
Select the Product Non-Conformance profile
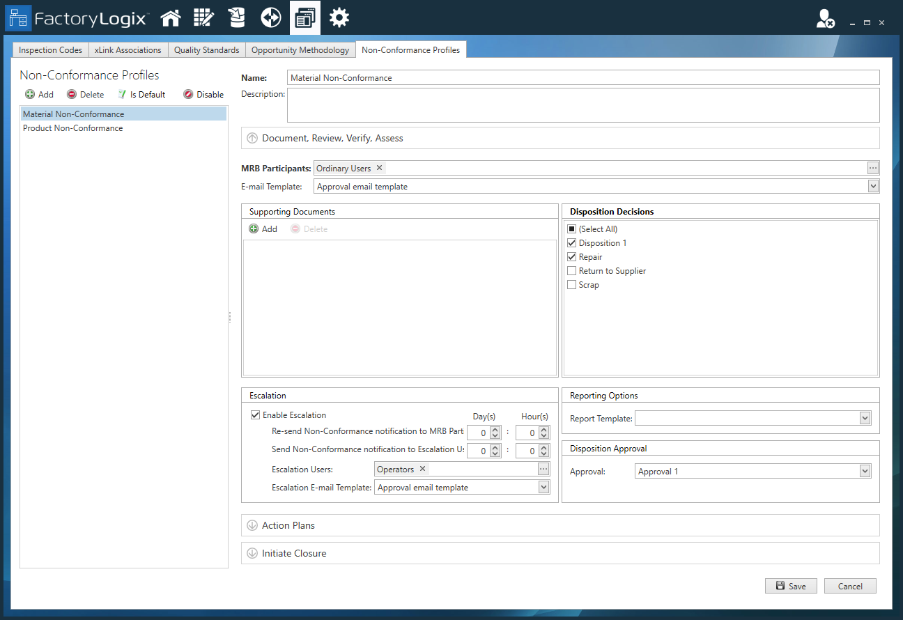pyautogui.click(x=72, y=127)
